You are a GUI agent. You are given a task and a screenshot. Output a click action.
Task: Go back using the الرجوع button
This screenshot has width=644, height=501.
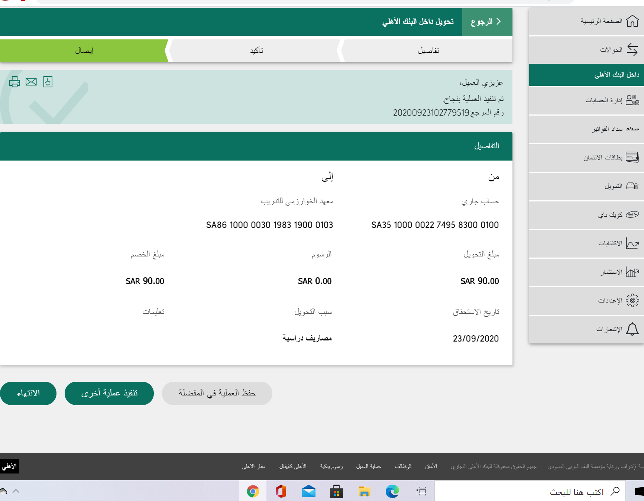click(x=486, y=22)
